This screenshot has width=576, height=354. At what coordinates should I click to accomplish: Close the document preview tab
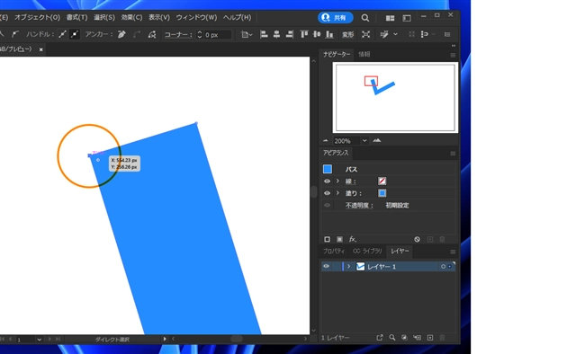(x=40, y=49)
